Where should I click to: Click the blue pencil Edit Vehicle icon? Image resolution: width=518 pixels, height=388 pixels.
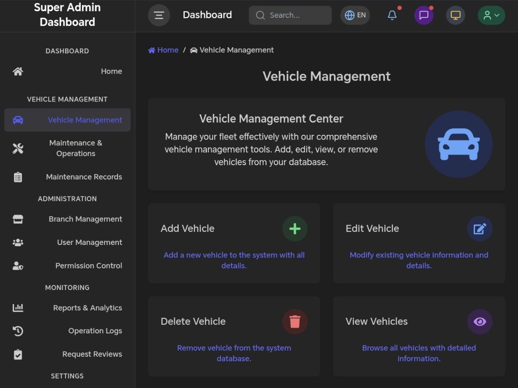point(480,228)
